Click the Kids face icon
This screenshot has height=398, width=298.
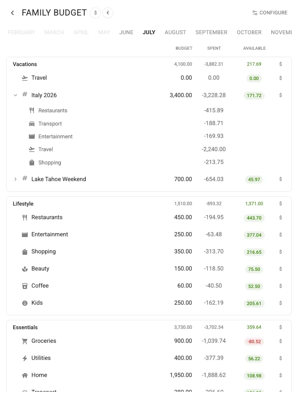click(x=24, y=303)
